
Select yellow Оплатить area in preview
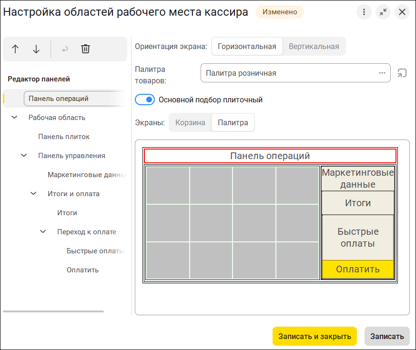[358, 269]
